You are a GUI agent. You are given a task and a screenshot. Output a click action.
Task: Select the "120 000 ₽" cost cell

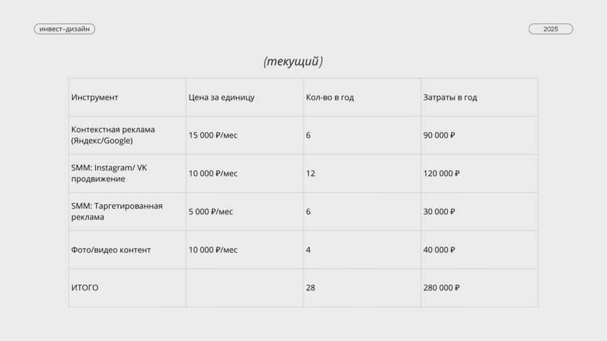tap(441, 173)
